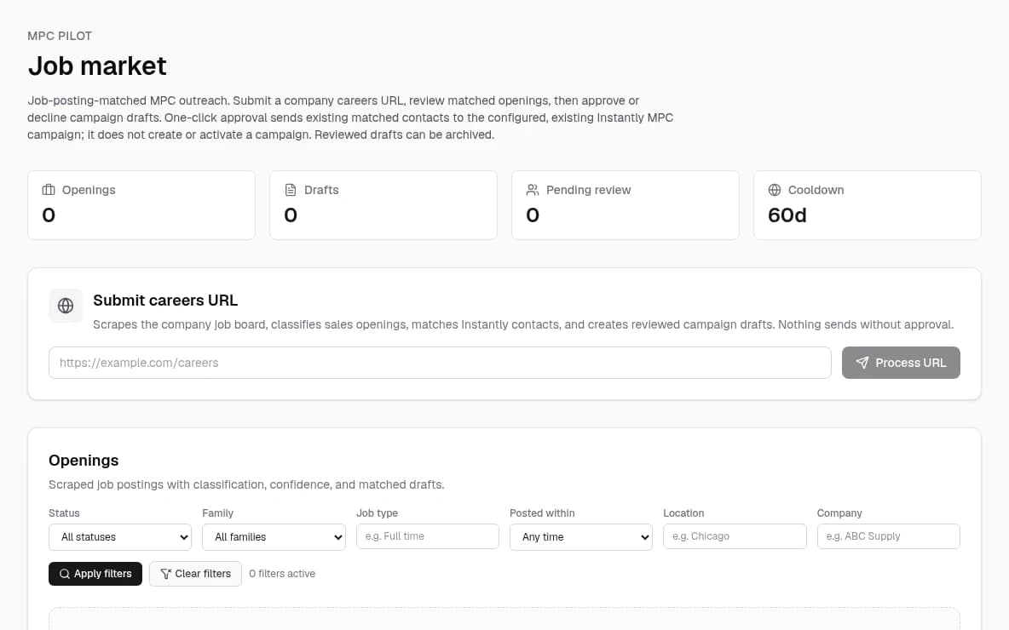This screenshot has height=630, width=1009.
Task: Click the briefcase icon on Openings card
Action: point(49,190)
